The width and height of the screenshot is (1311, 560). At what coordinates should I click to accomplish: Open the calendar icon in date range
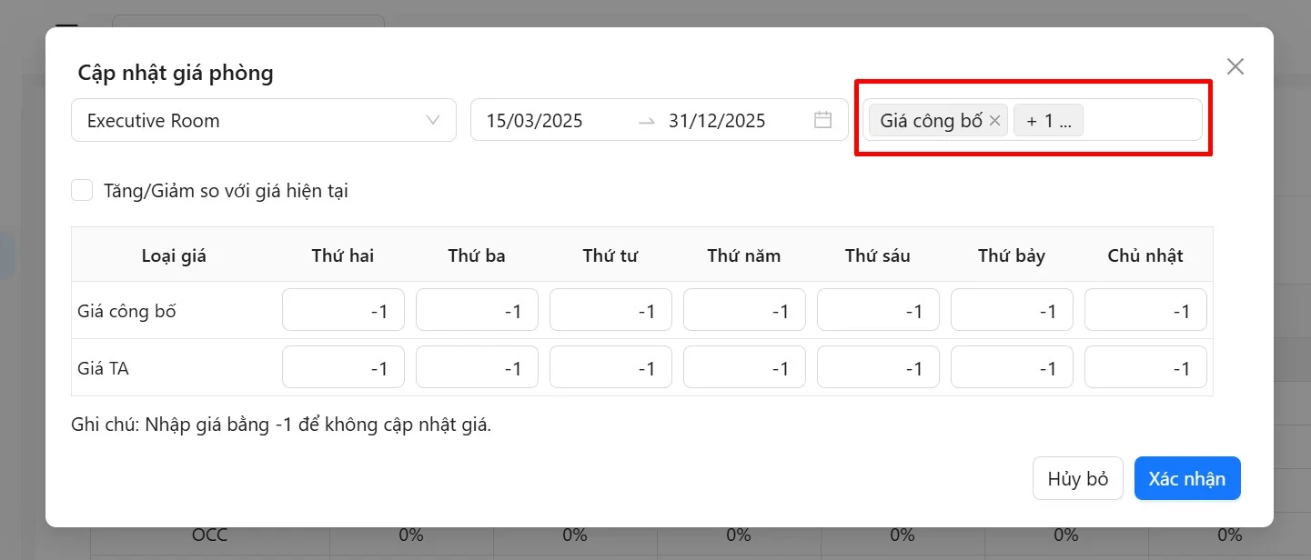click(822, 120)
